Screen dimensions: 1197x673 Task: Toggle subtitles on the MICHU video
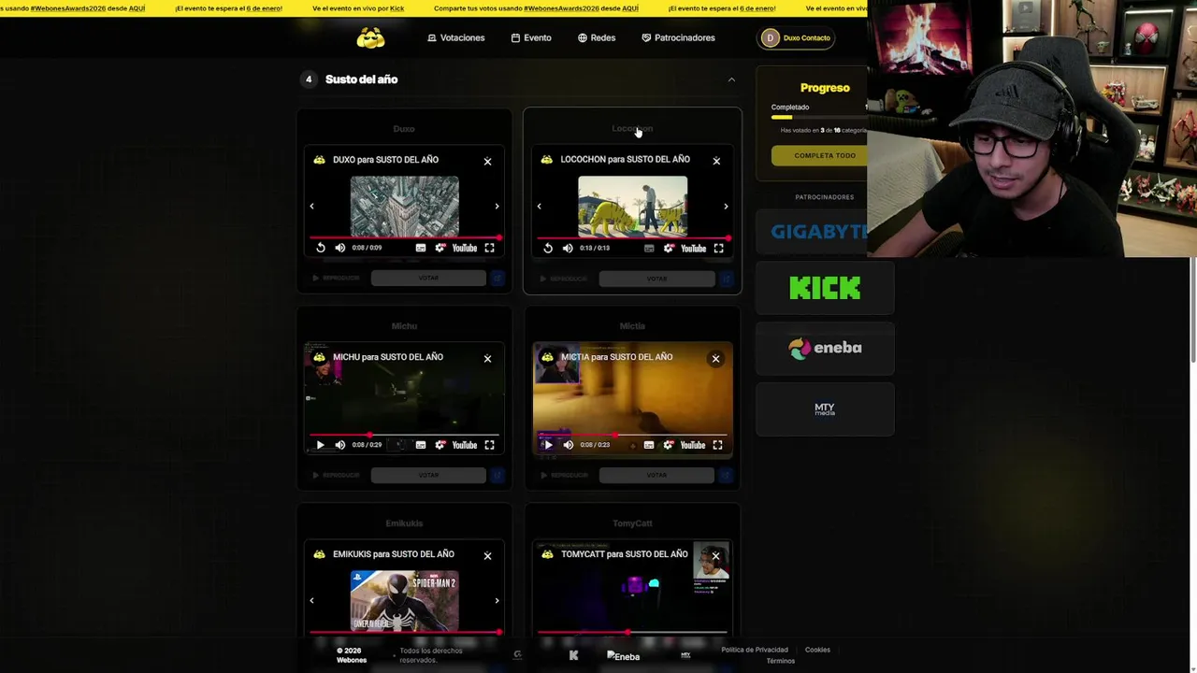click(421, 445)
